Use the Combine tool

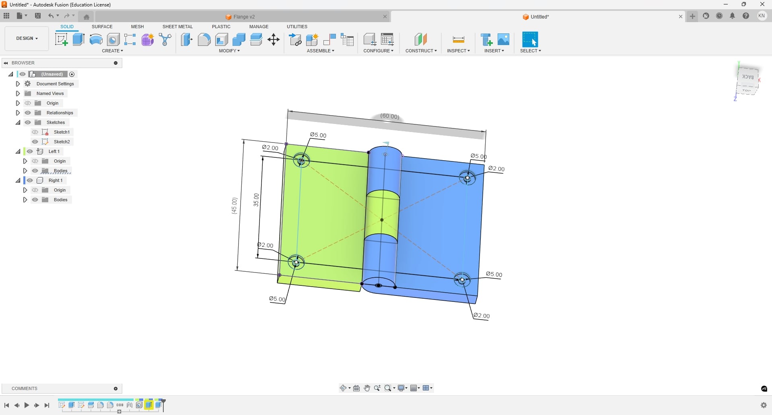point(239,39)
